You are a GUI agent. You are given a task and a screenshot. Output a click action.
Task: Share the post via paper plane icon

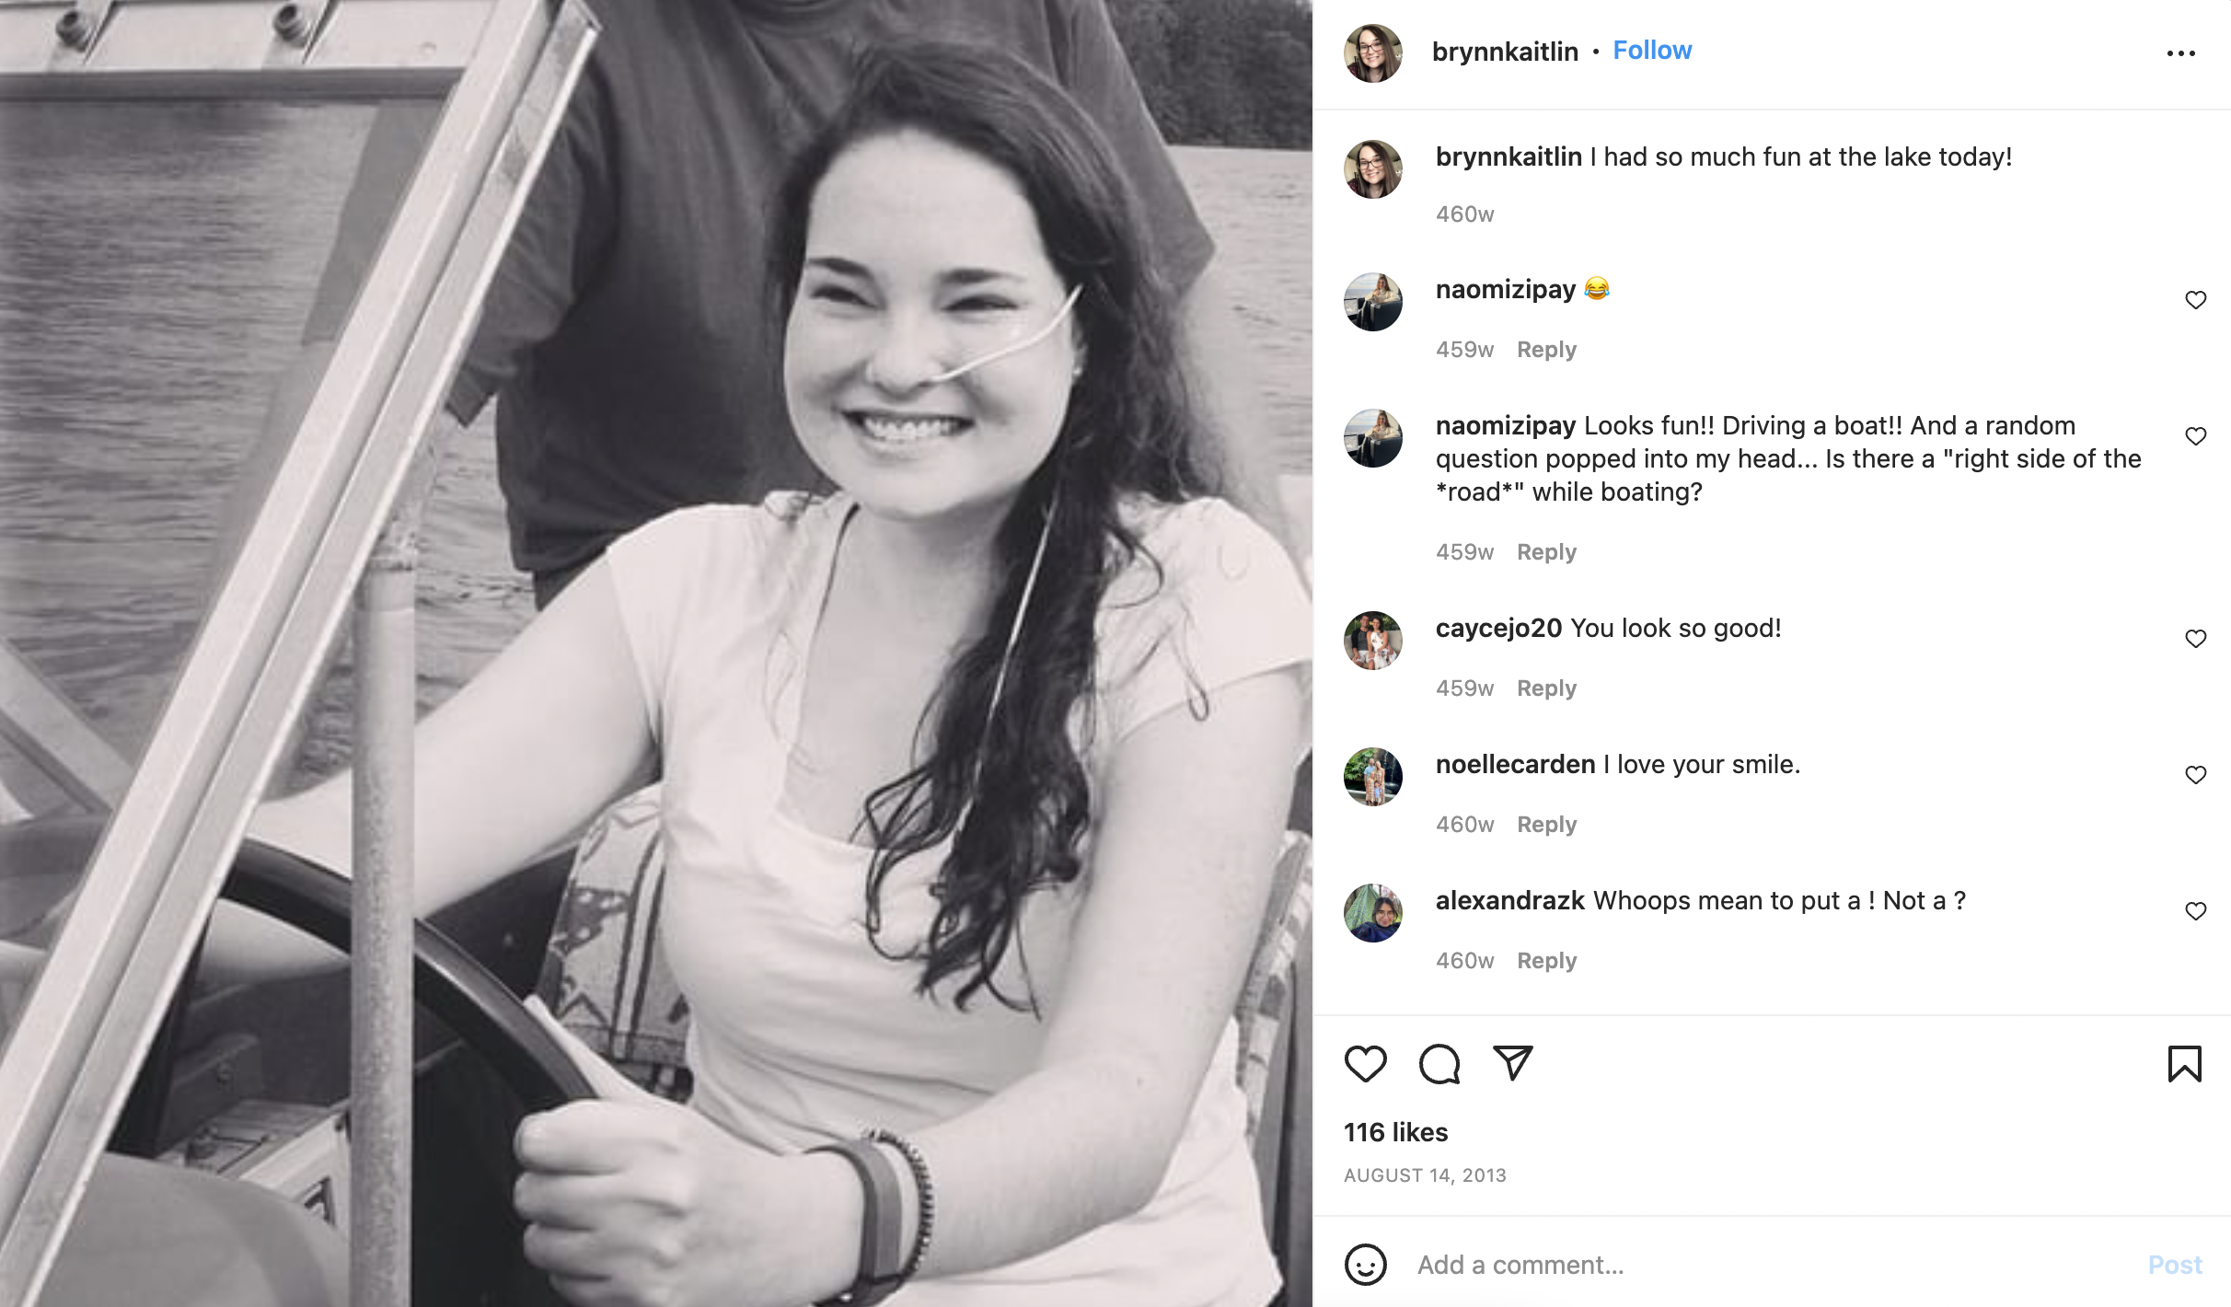coord(1512,1062)
